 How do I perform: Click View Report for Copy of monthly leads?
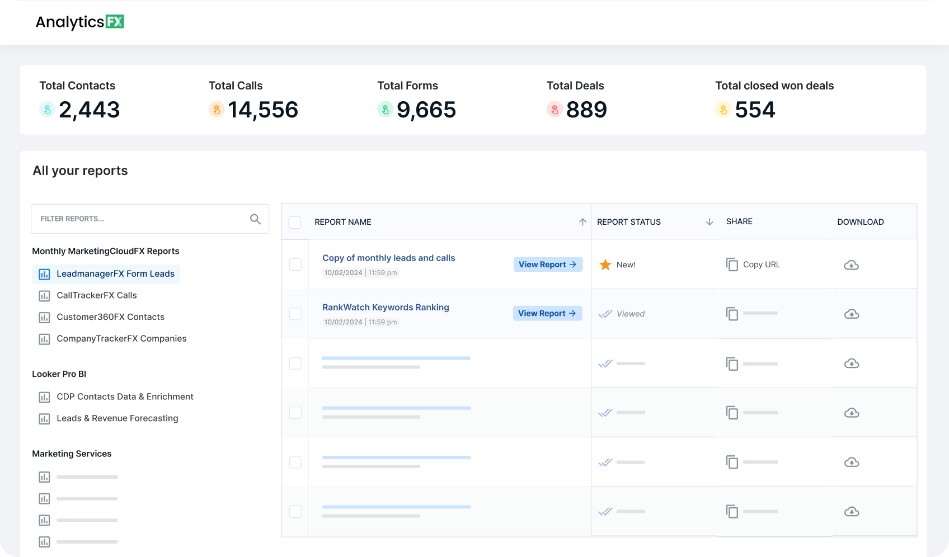coord(547,265)
